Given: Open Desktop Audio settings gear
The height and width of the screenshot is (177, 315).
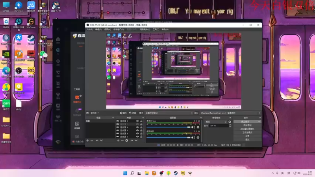Looking at the screenshot, I should tap(198, 137).
